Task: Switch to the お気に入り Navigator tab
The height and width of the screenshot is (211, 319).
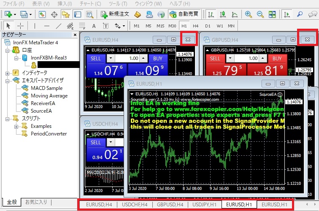Action: pos(36,202)
